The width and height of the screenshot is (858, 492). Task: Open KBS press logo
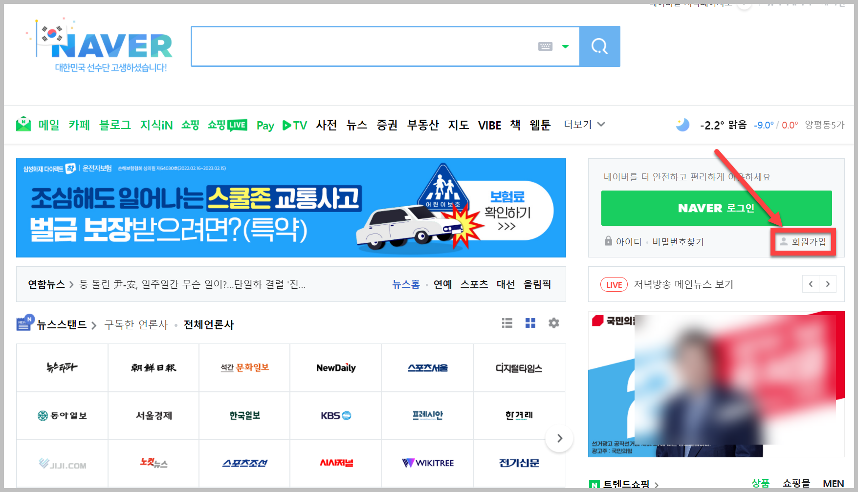[336, 416]
